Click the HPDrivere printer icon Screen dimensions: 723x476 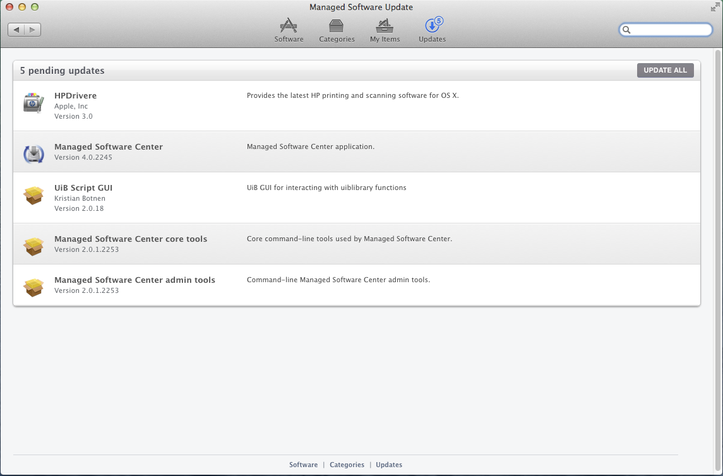click(33, 103)
